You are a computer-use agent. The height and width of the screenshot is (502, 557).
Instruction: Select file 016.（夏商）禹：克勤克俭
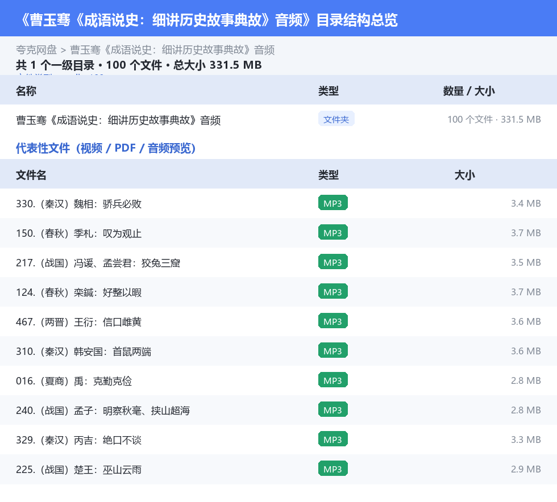[x=74, y=381]
